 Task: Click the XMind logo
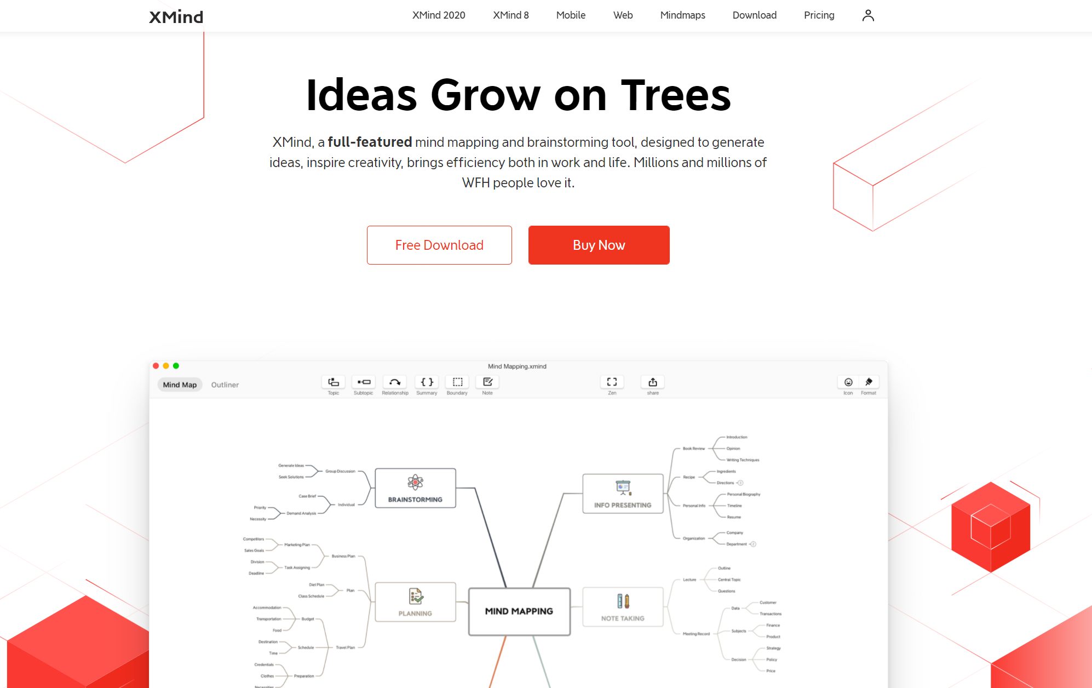176,16
